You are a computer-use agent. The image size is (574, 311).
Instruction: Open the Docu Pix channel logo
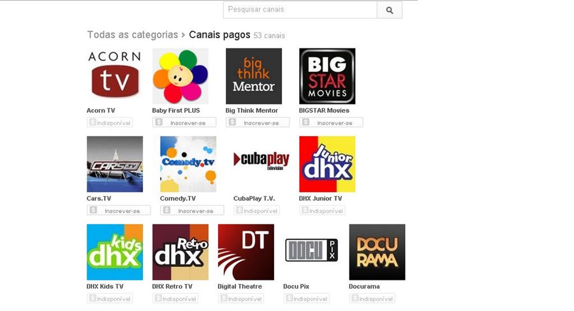tap(311, 250)
